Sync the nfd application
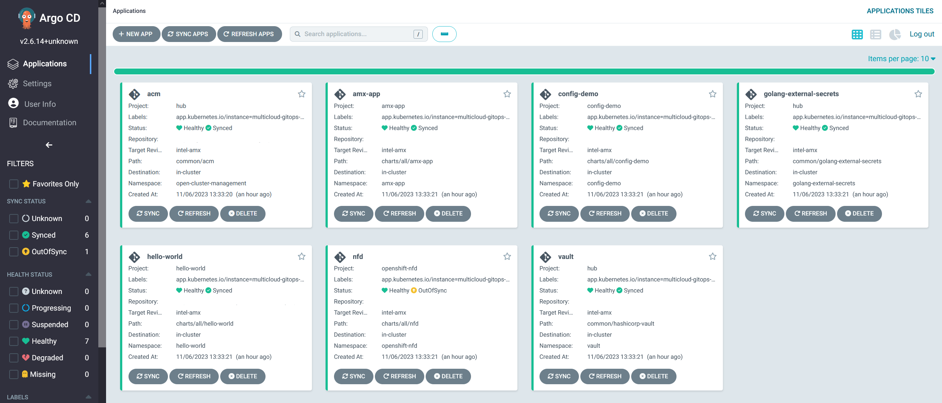 354,376
